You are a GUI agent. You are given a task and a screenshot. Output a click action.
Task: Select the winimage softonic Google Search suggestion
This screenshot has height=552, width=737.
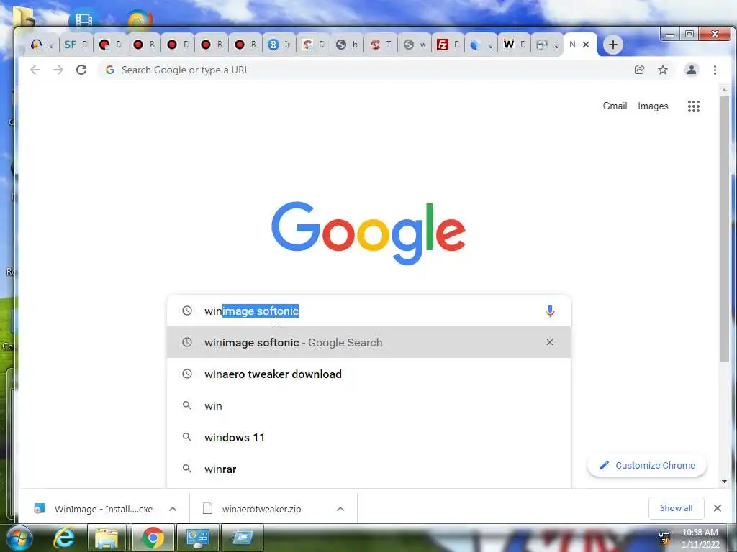pos(368,342)
